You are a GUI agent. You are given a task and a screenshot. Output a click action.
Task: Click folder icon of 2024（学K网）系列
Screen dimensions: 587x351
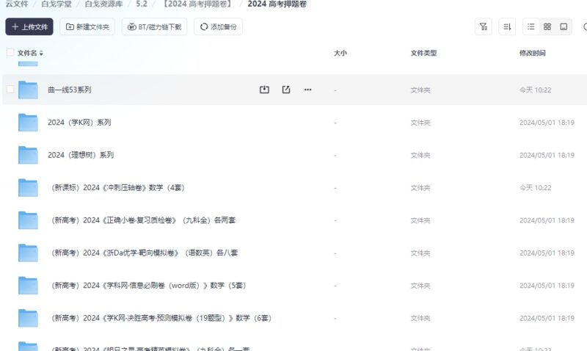tap(28, 123)
